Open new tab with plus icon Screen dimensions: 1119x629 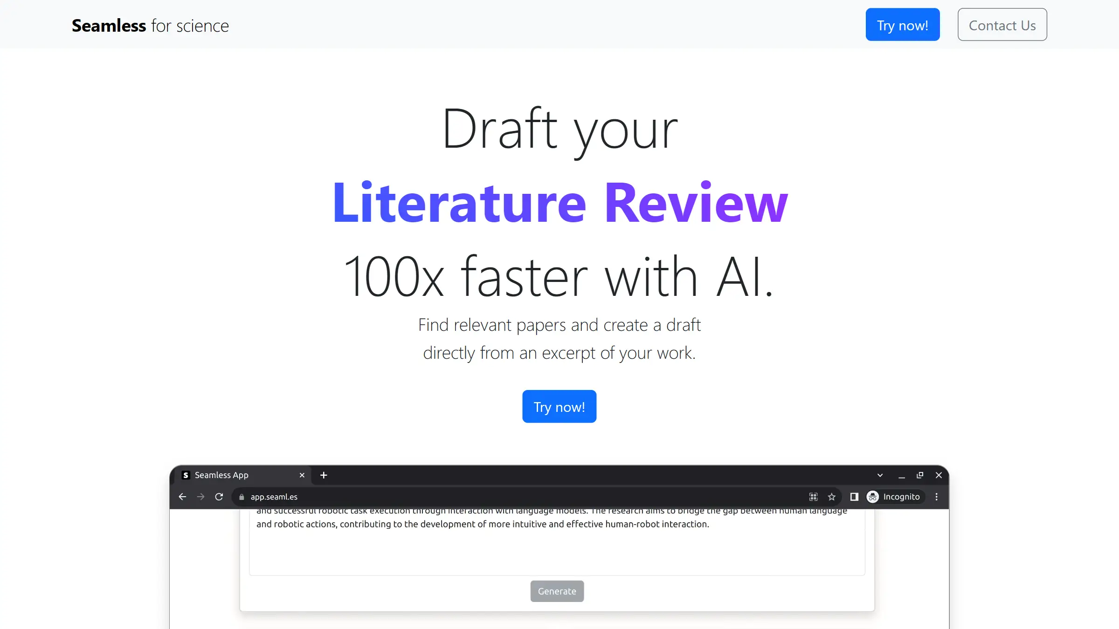coord(324,475)
